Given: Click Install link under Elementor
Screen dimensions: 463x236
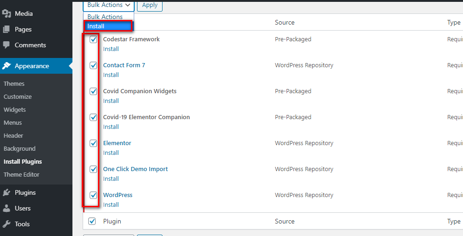Looking at the screenshot, I should coord(111,153).
